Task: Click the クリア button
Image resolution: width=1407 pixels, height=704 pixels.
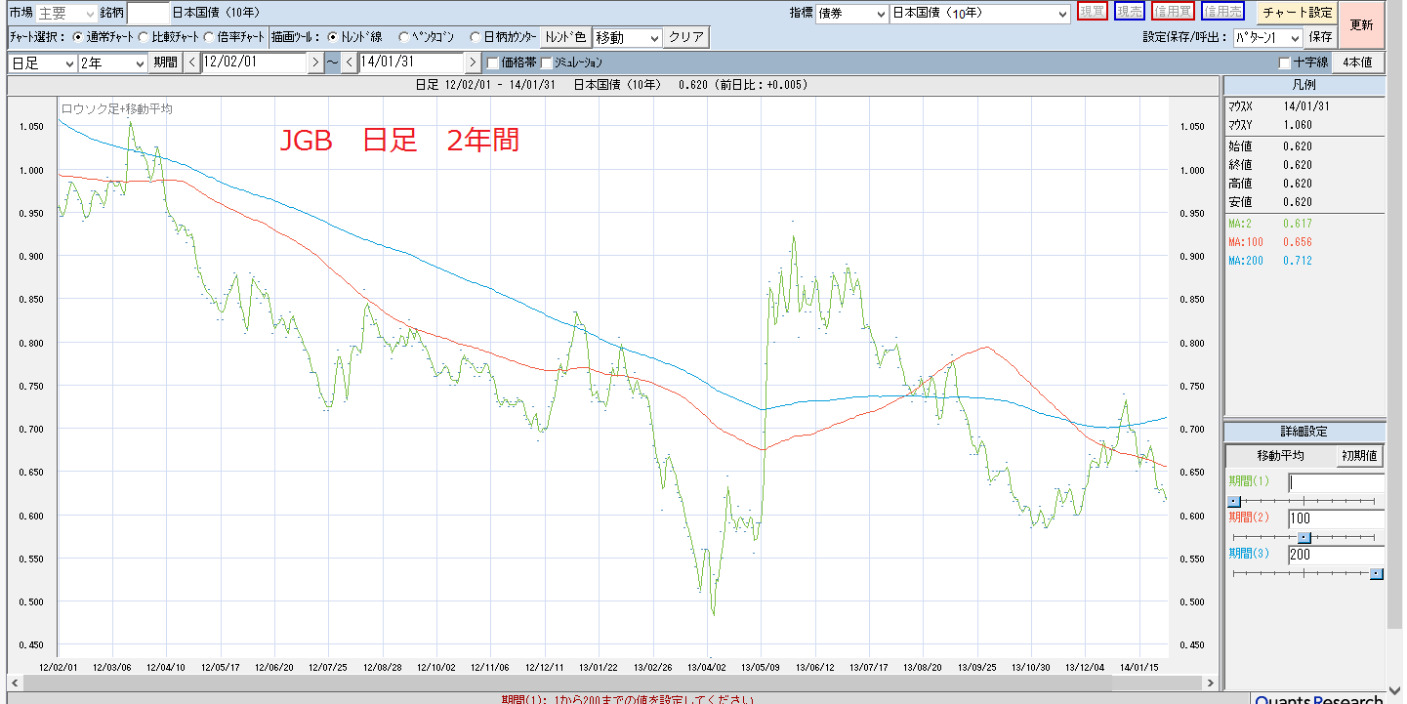Action: pos(686,37)
